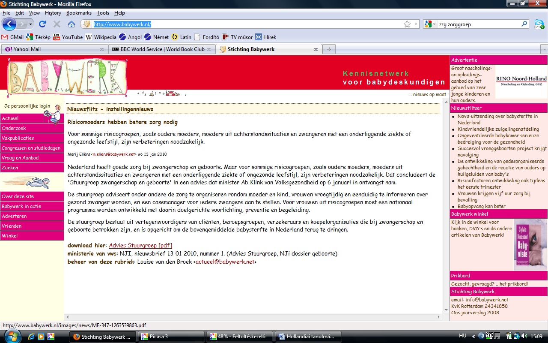The height and width of the screenshot is (343, 548).
Task: Open the Over deze site item
Action: pyautogui.click(x=32, y=196)
